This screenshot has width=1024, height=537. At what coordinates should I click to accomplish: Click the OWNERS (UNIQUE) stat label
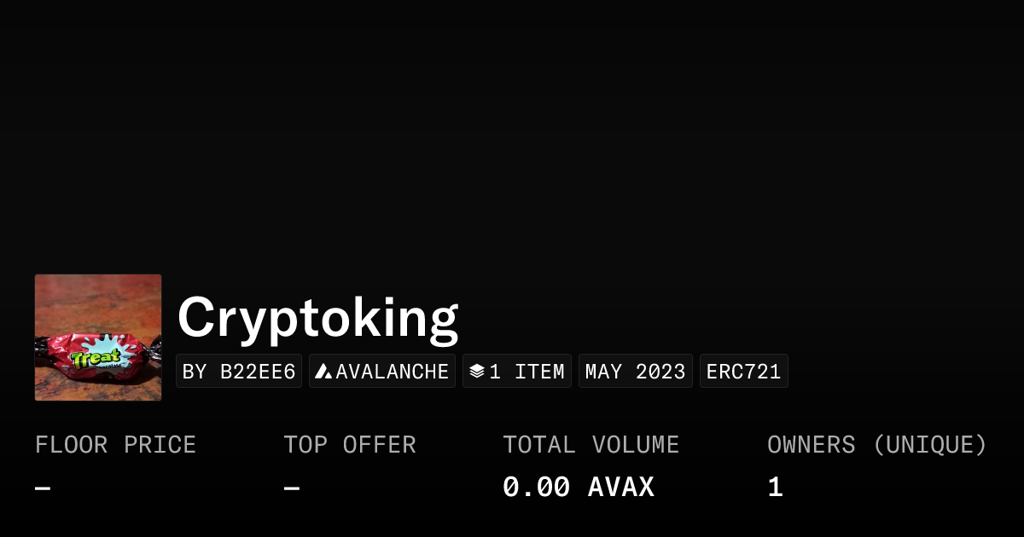pyautogui.click(x=876, y=444)
